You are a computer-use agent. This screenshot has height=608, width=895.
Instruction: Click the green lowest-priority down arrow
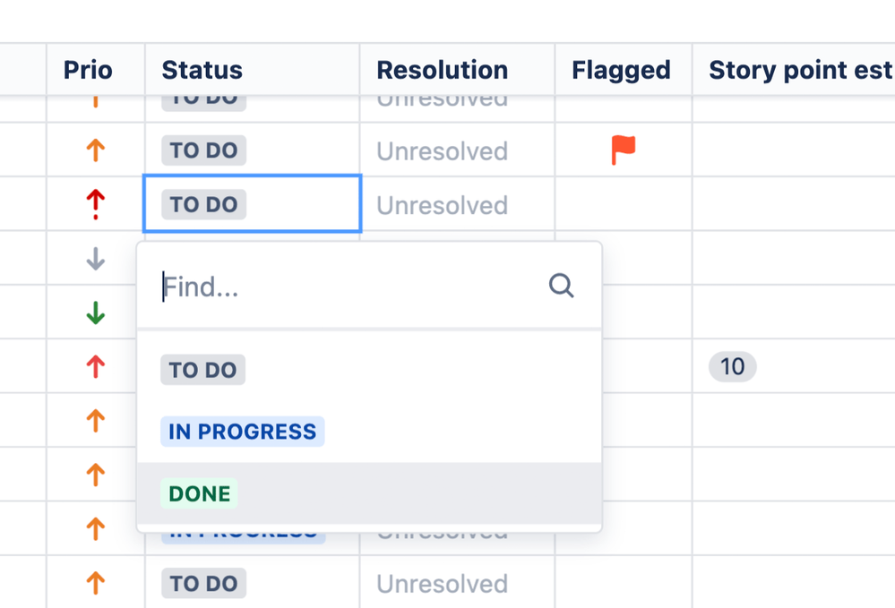click(96, 313)
